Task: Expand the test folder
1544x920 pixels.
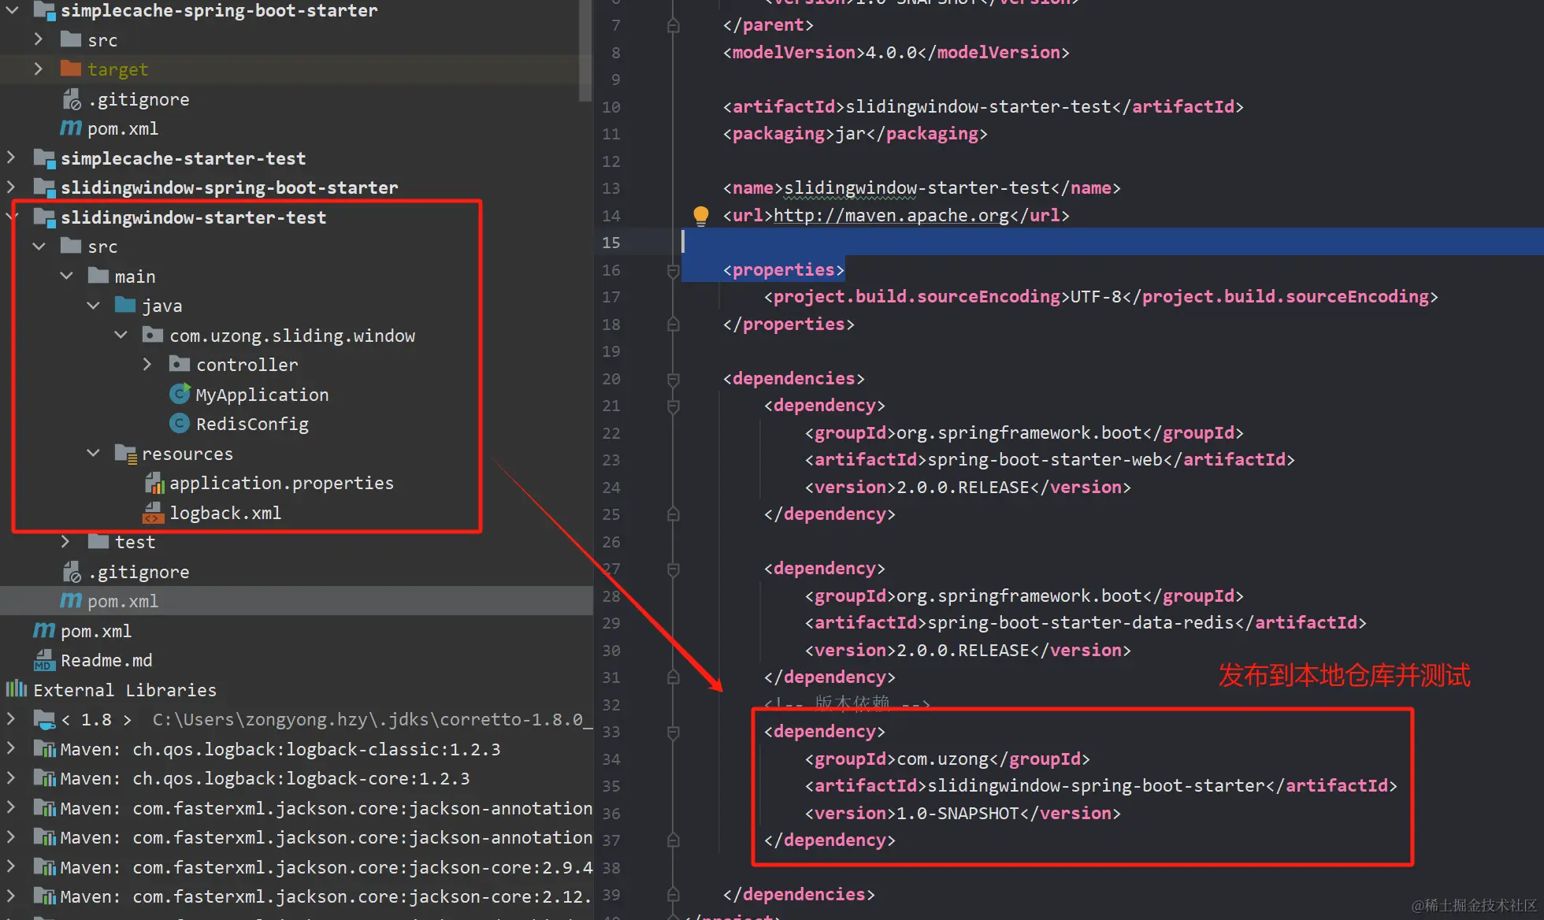Action: 66,542
